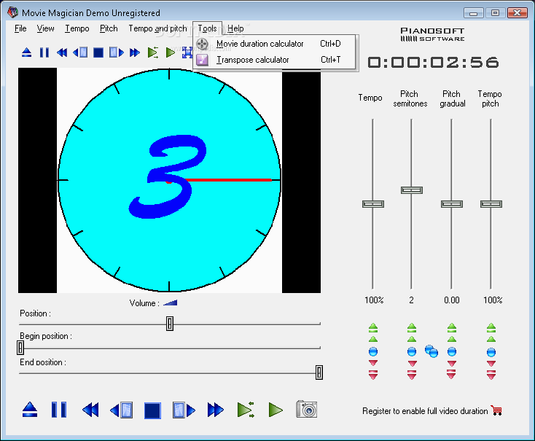Click rewind in the top toolbar
Viewport: 535px width, 441px height.
click(62, 52)
